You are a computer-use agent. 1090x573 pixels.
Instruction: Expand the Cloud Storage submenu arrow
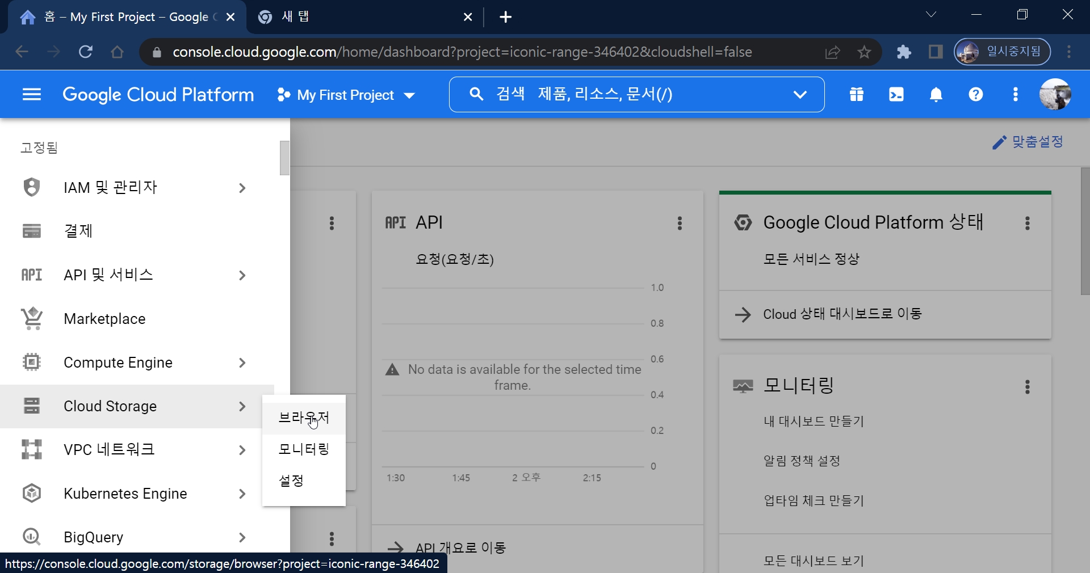pyautogui.click(x=242, y=406)
